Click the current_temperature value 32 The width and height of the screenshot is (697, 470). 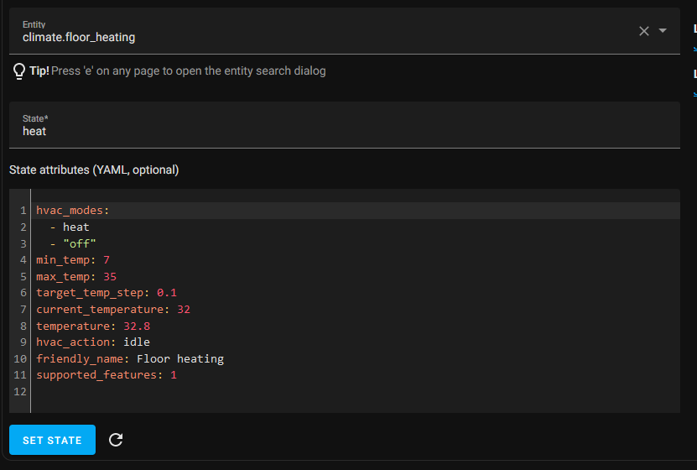pyautogui.click(x=184, y=309)
